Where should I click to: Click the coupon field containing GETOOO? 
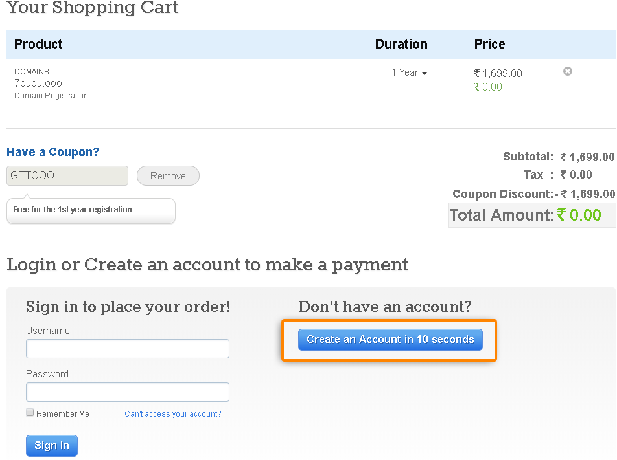(x=67, y=176)
